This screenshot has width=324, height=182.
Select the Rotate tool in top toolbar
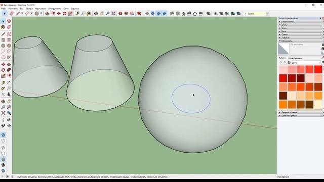click(x=64, y=14)
